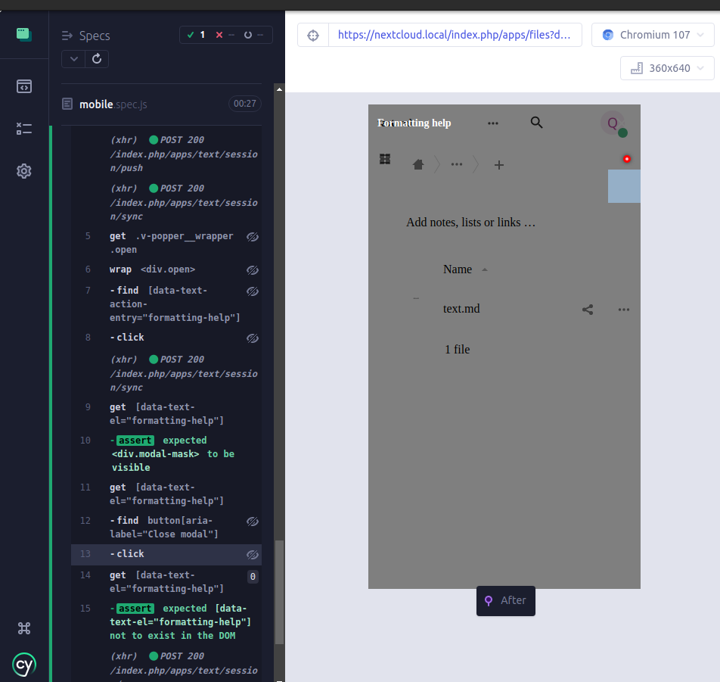Collapse all specs with the chevron button
The width and height of the screenshot is (720, 682).
pos(73,58)
